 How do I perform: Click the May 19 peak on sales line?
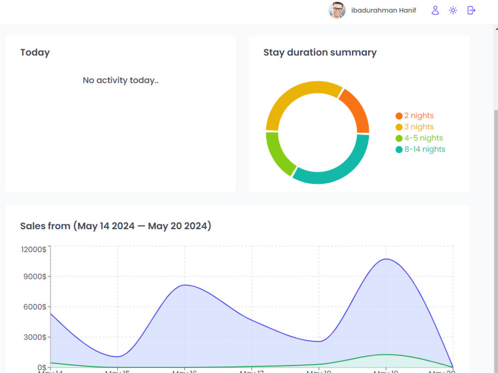386,259
